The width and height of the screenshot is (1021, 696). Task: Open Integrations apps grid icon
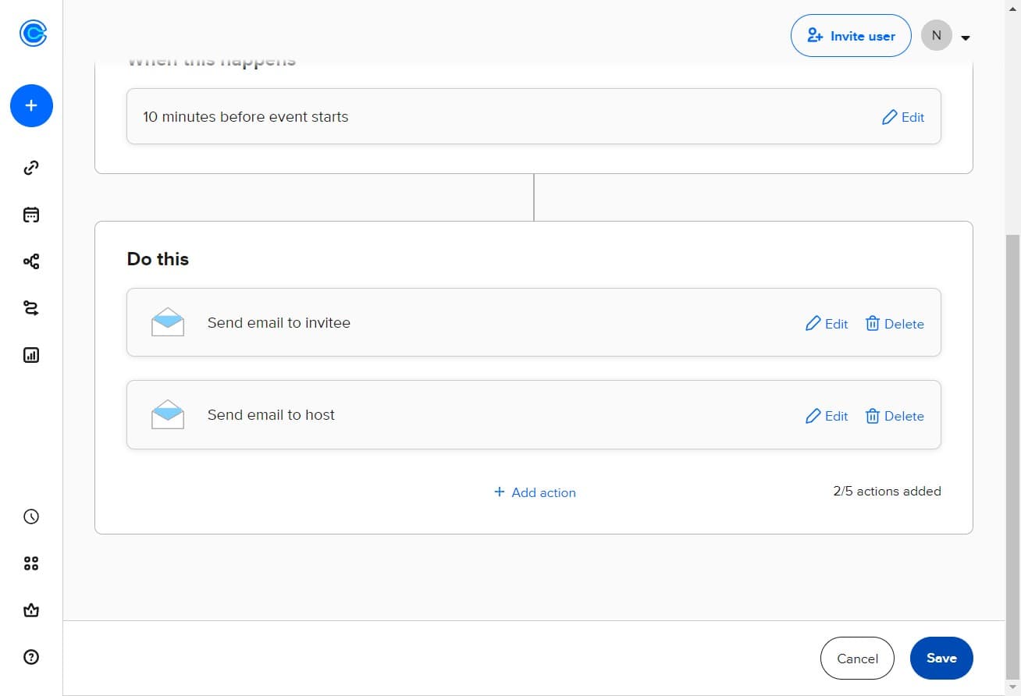click(x=31, y=563)
